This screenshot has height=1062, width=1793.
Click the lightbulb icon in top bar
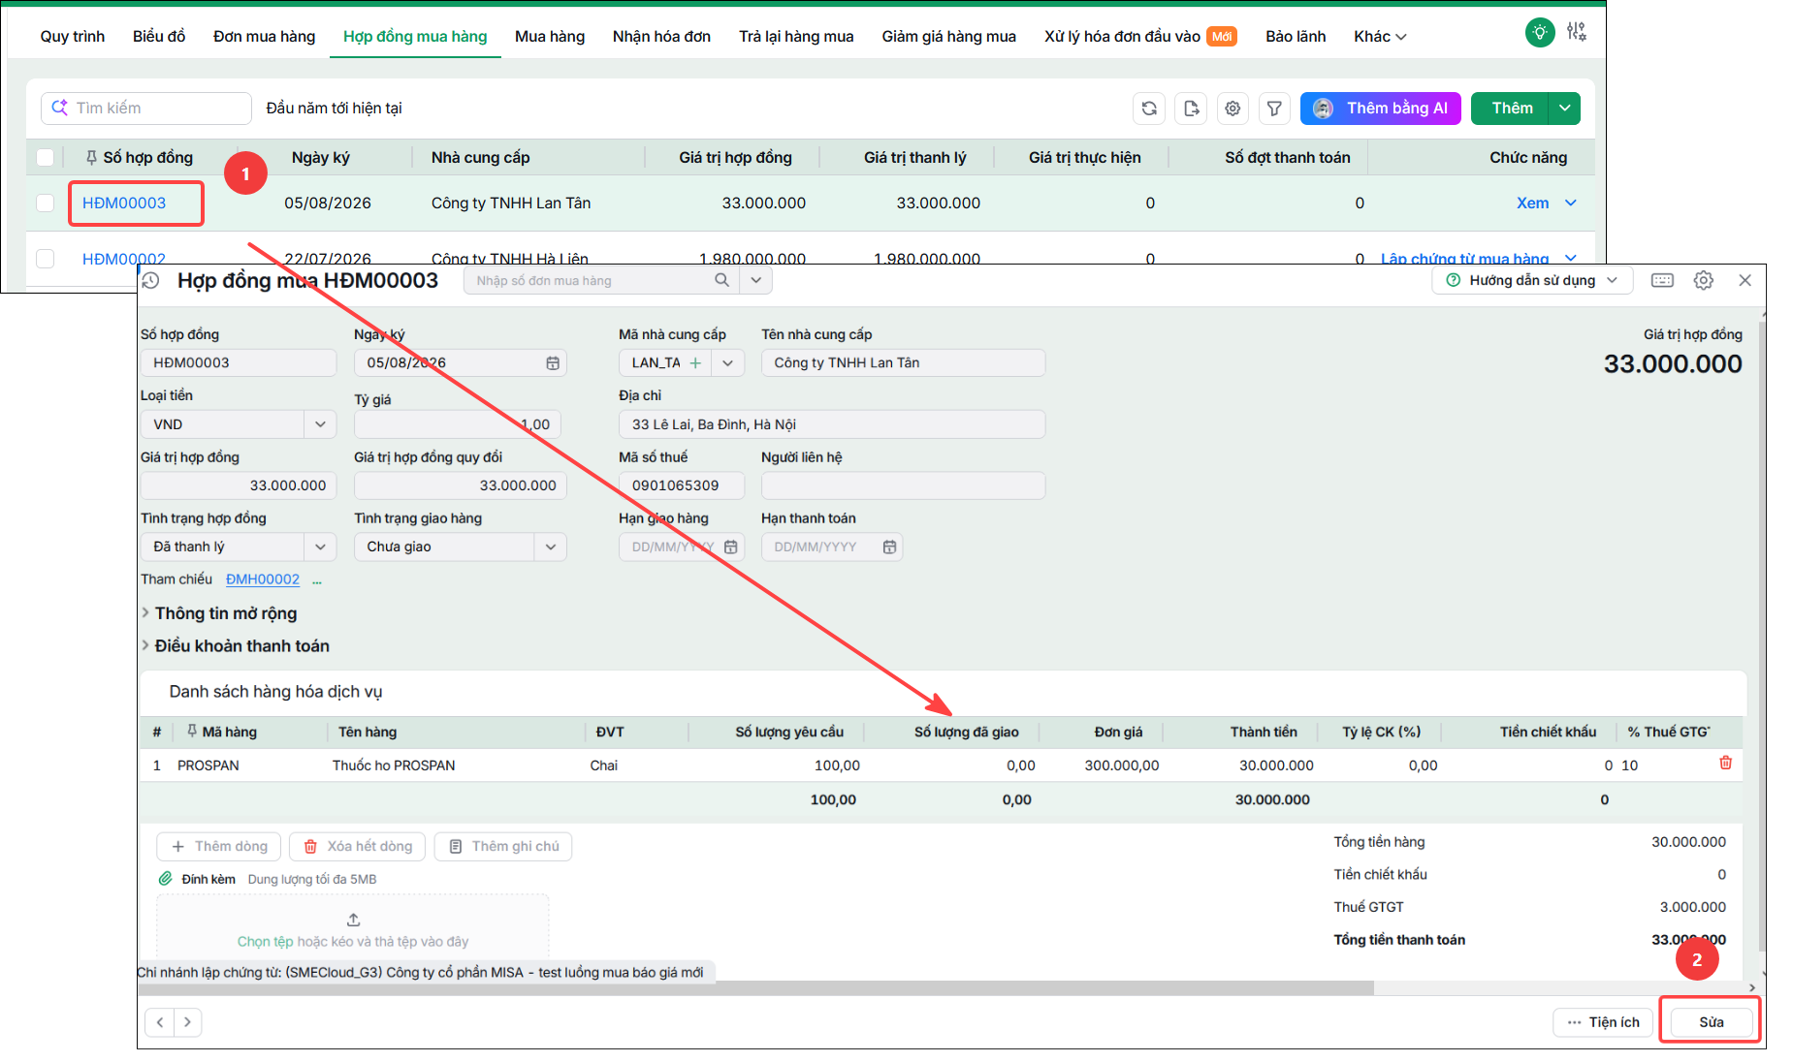point(1539,32)
